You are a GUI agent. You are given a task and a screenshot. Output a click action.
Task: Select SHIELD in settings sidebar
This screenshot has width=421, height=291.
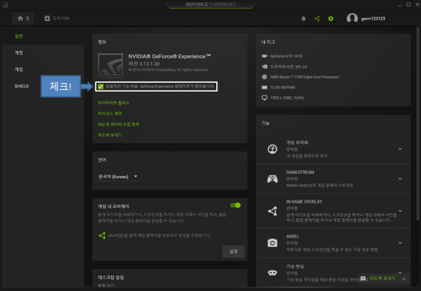pos(22,86)
